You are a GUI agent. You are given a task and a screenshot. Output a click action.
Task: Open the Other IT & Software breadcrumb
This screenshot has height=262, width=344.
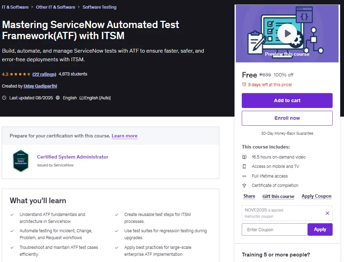pyautogui.click(x=56, y=7)
